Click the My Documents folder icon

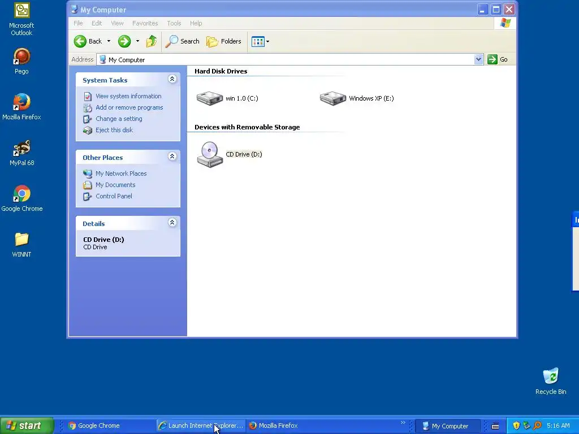click(88, 185)
